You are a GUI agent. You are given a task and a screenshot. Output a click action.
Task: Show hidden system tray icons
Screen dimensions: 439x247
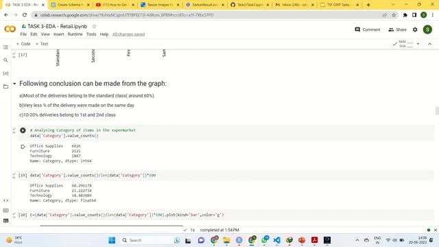click(357, 240)
